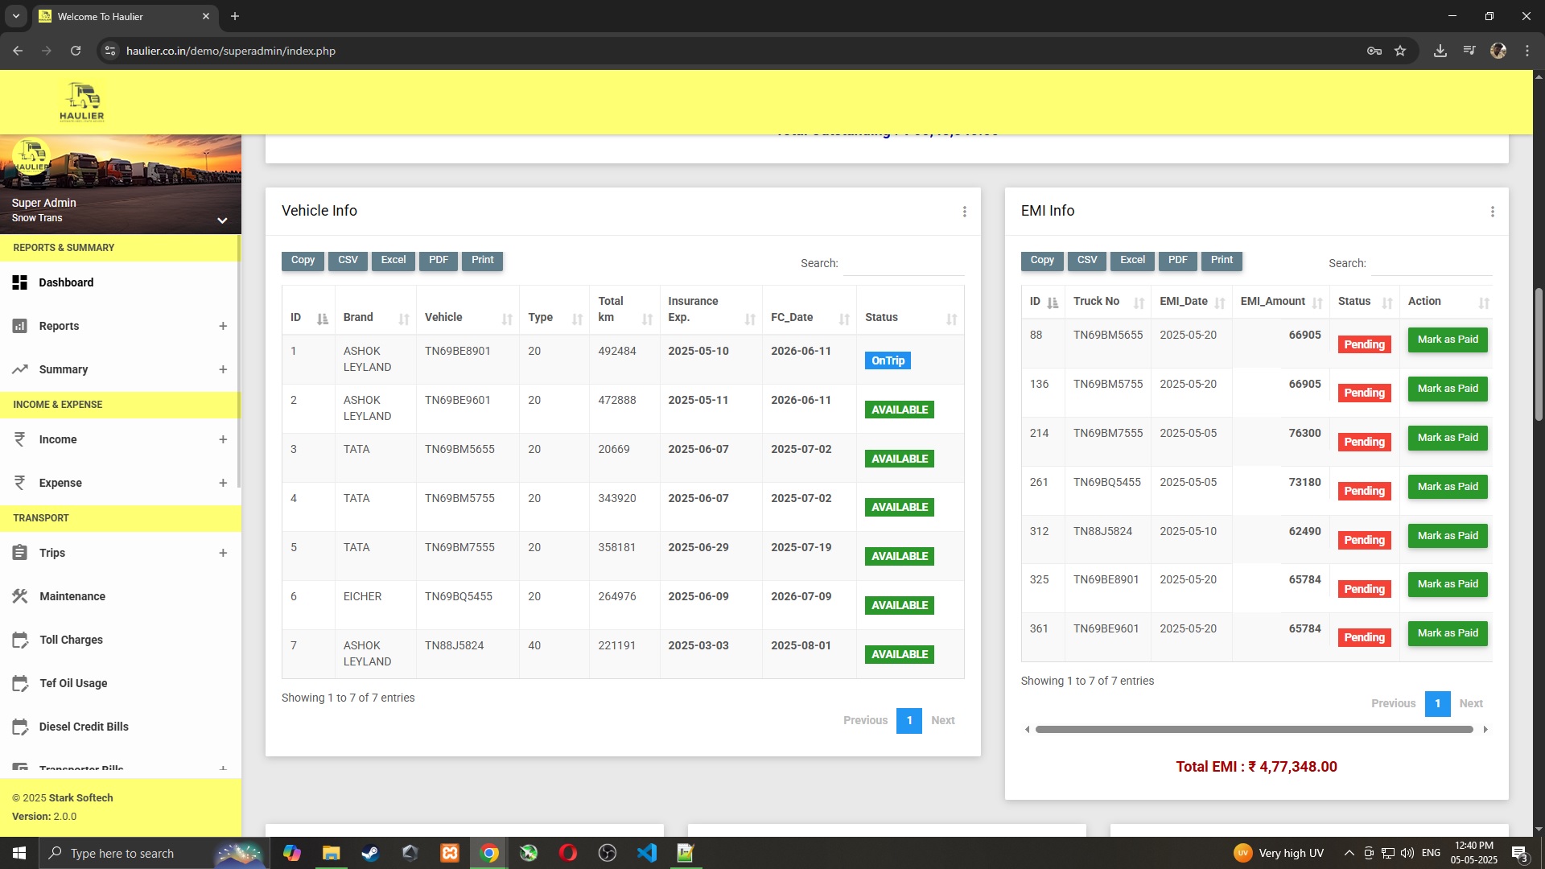This screenshot has width=1545, height=869.
Task: Open EMI Info three-dot options menu
Action: 1492,212
